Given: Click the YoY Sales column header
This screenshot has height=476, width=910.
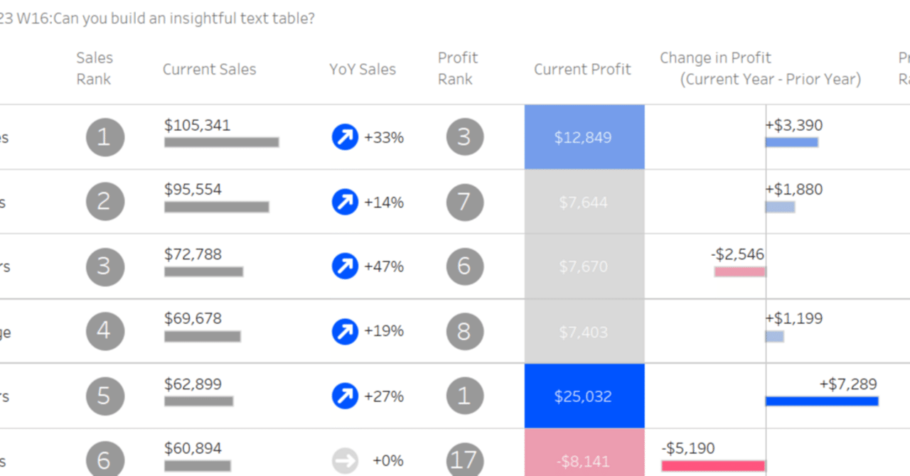Looking at the screenshot, I should (362, 69).
